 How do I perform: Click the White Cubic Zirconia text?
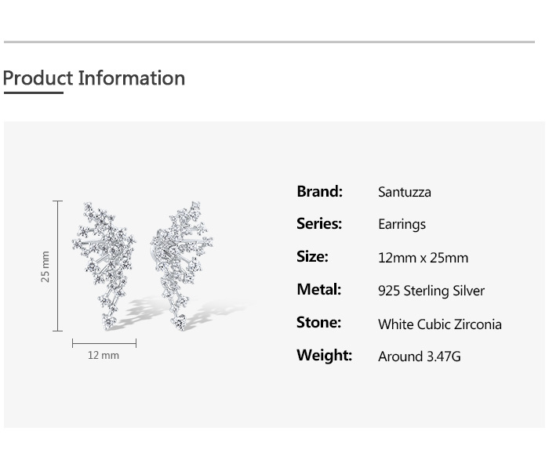pos(440,324)
